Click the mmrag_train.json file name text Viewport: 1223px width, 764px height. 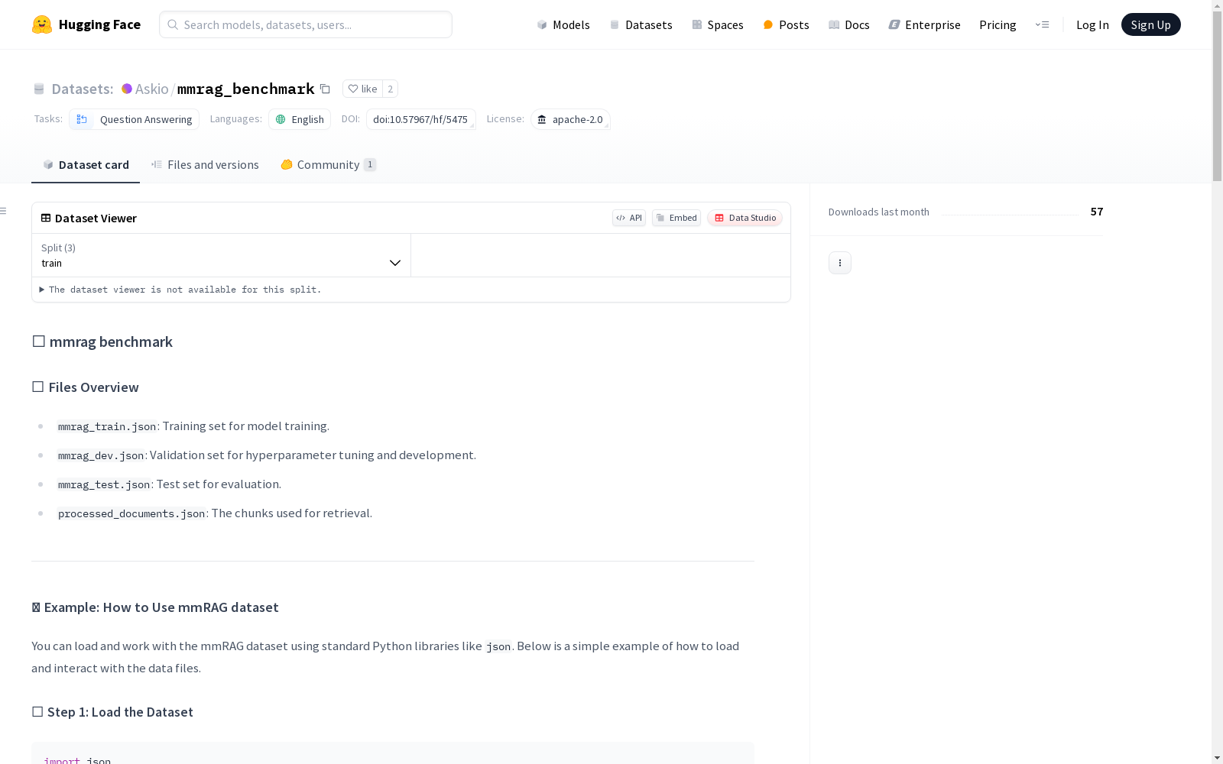coord(107,426)
